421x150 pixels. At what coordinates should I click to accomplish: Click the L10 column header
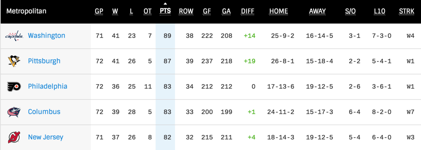pyautogui.click(x=380, y=11)
